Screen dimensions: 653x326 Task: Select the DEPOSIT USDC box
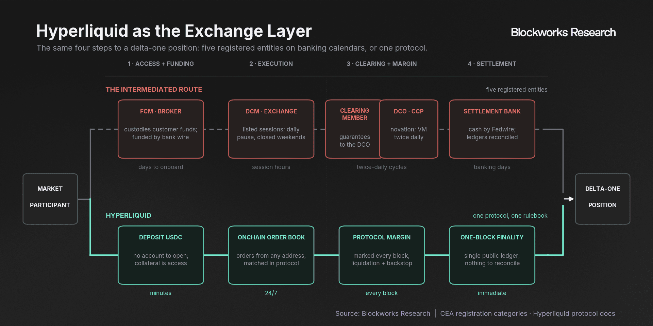(161, 255)
